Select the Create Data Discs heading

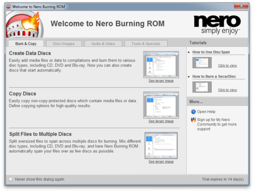pyautogui.click(x=30, y=53)
